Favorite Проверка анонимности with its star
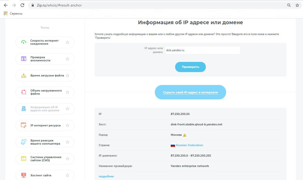This screenshot has height=180, width=303. click(x=68, y=59)
